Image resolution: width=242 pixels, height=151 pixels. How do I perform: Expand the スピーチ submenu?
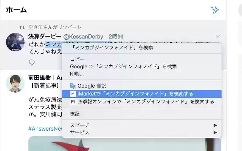click(x=142, y=125)
